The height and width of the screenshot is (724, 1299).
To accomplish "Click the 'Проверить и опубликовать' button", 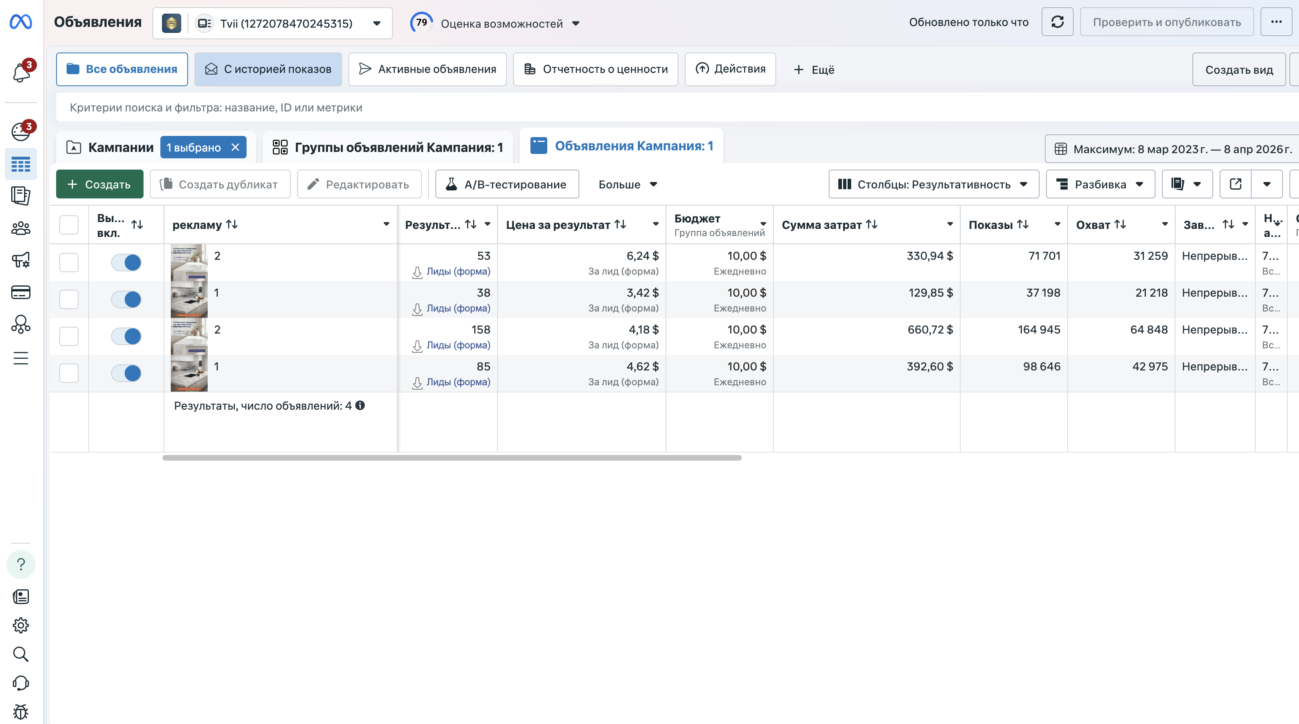I will click(1167, 22).
